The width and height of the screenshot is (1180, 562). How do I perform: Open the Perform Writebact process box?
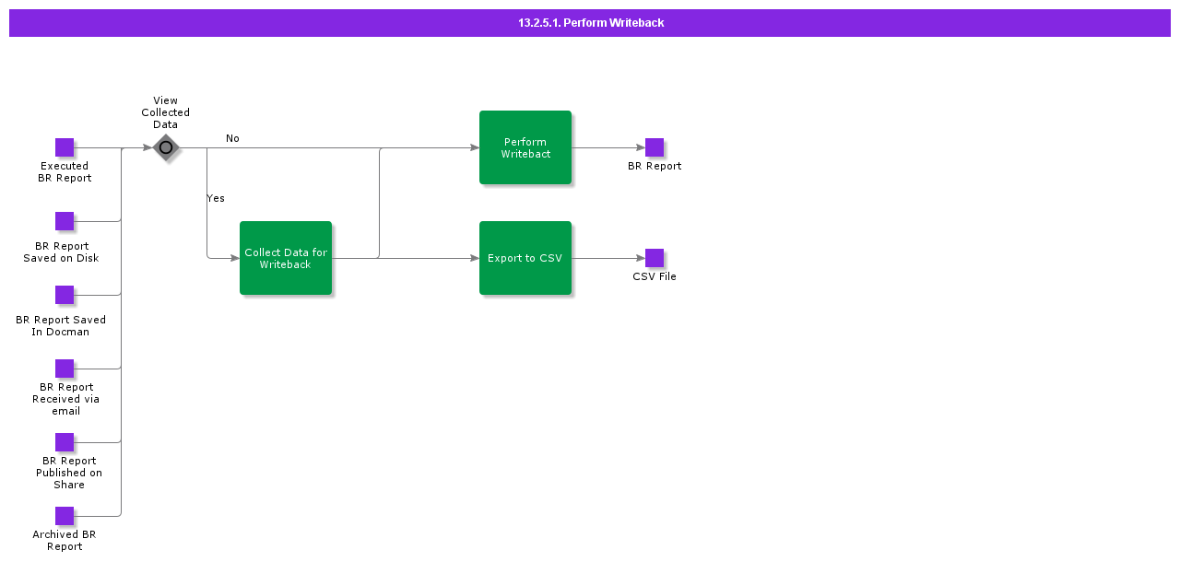525,147
